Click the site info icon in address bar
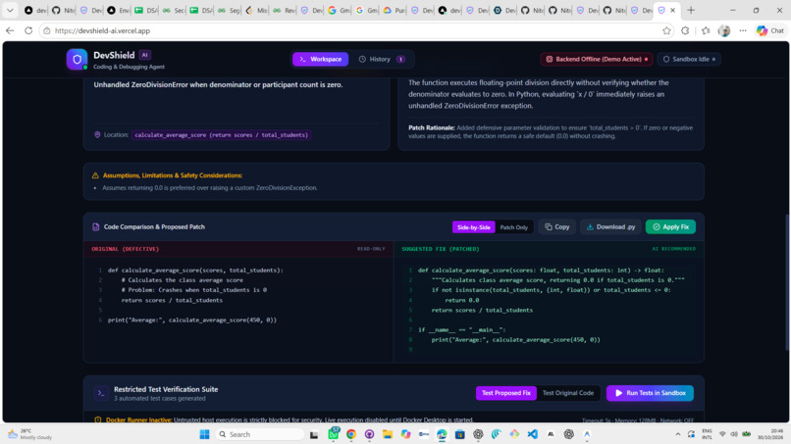The width and height of the screenshot is (791, 444). point(47,30)
